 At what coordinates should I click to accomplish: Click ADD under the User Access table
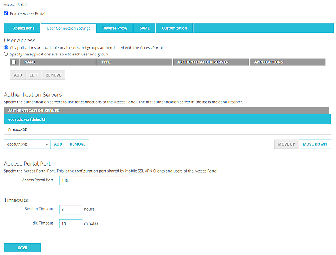tap(18, 75)
